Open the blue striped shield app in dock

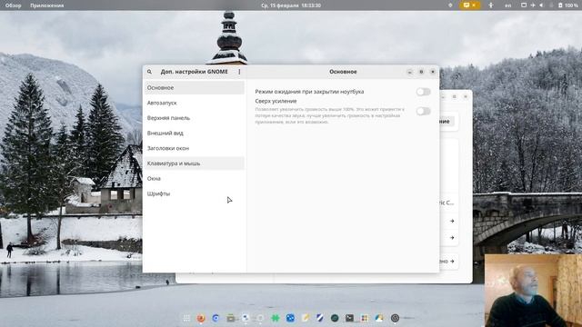tap(319, 318)
